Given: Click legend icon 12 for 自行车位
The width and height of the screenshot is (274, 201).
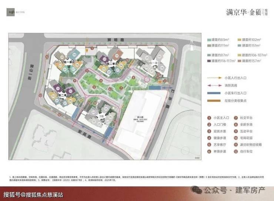Looking at the screenshot, I should click(x=236, y=152).
